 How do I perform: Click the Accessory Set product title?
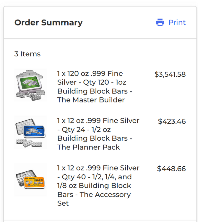pyautogui.click(x=98, y=186)
